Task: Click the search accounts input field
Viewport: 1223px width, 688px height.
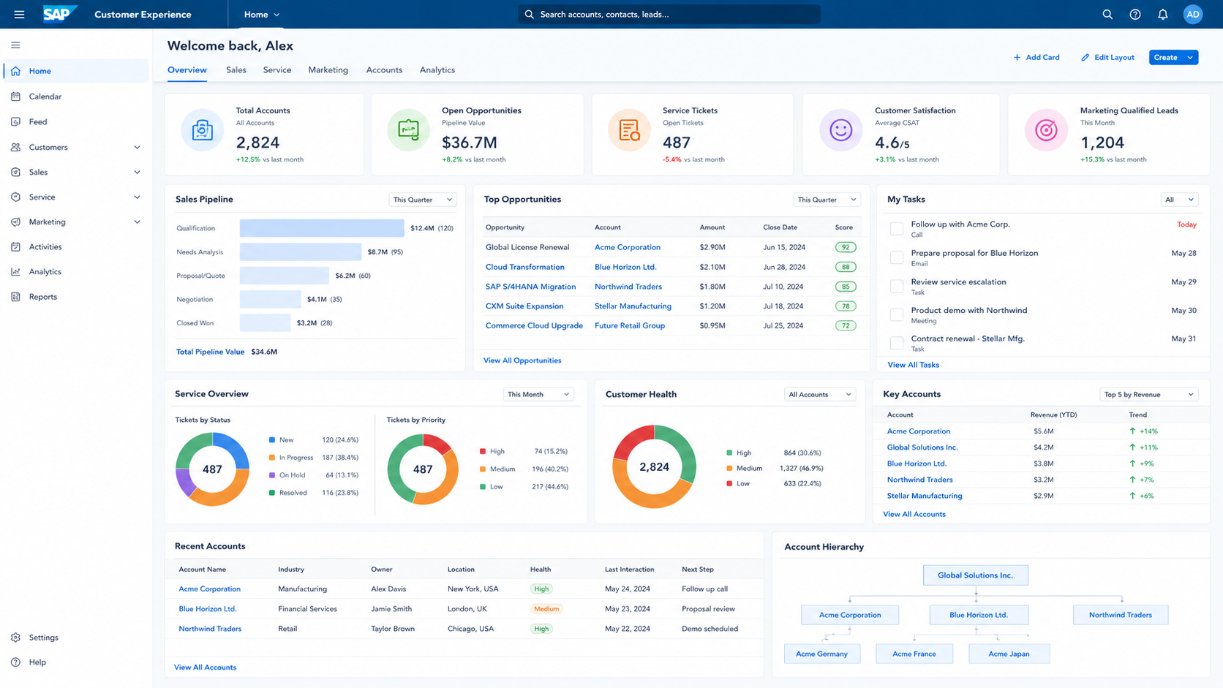Action: tap(669, 15)
